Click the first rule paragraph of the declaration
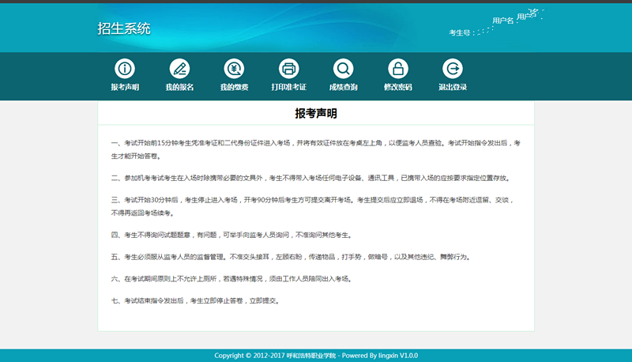This screenshot has width=632, height=362. tap(316, 149)
